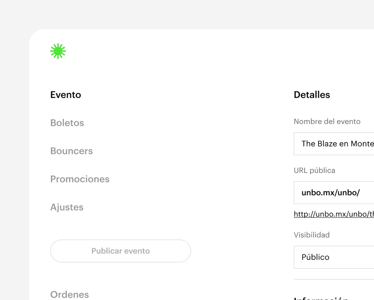
Task: Open the Boletos section
Action: click(x=67, y=123)
